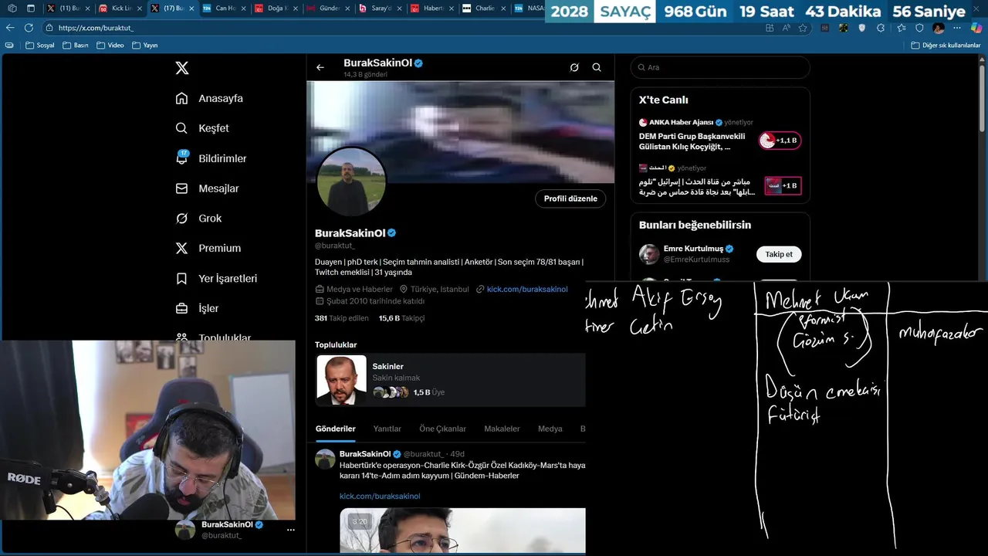Viewport: 988px width, 556px height.
Task: Open the browser extensions puzzle icon
Action: pyautogui.click(x=881, y=28)
